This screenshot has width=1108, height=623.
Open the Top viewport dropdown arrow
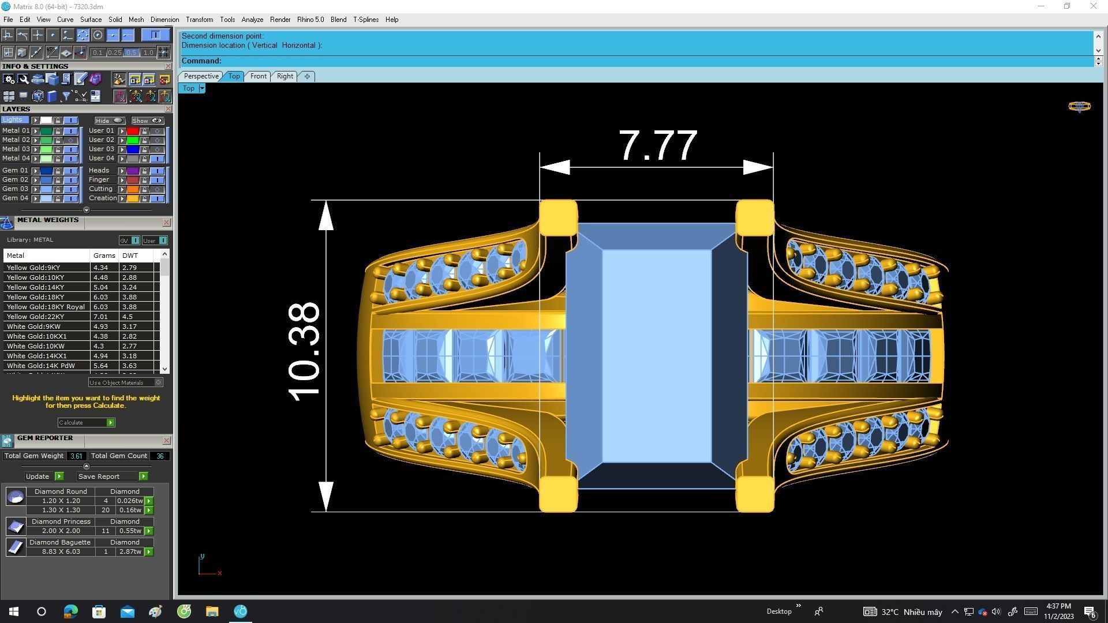coord(202,88)
